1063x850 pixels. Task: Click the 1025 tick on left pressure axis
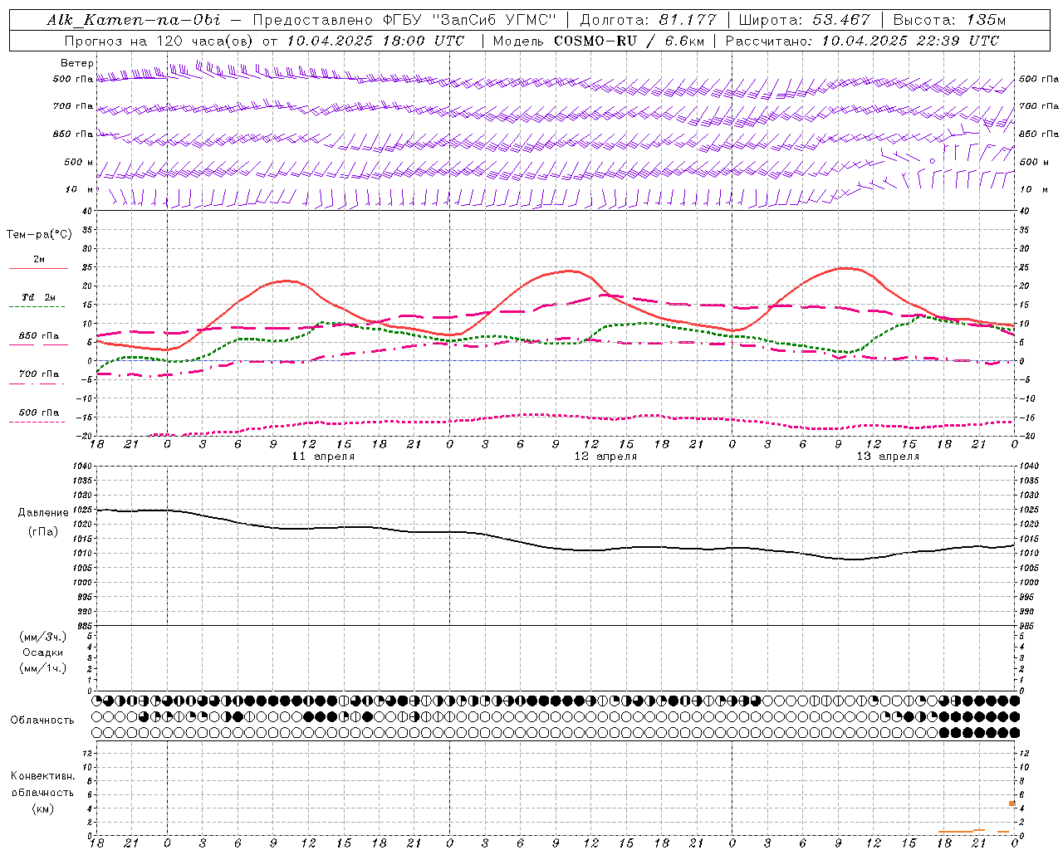84,510
